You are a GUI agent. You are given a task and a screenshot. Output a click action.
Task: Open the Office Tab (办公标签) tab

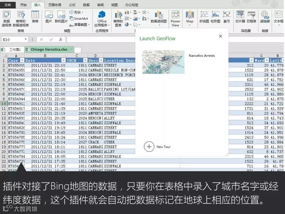click(132, 5)
